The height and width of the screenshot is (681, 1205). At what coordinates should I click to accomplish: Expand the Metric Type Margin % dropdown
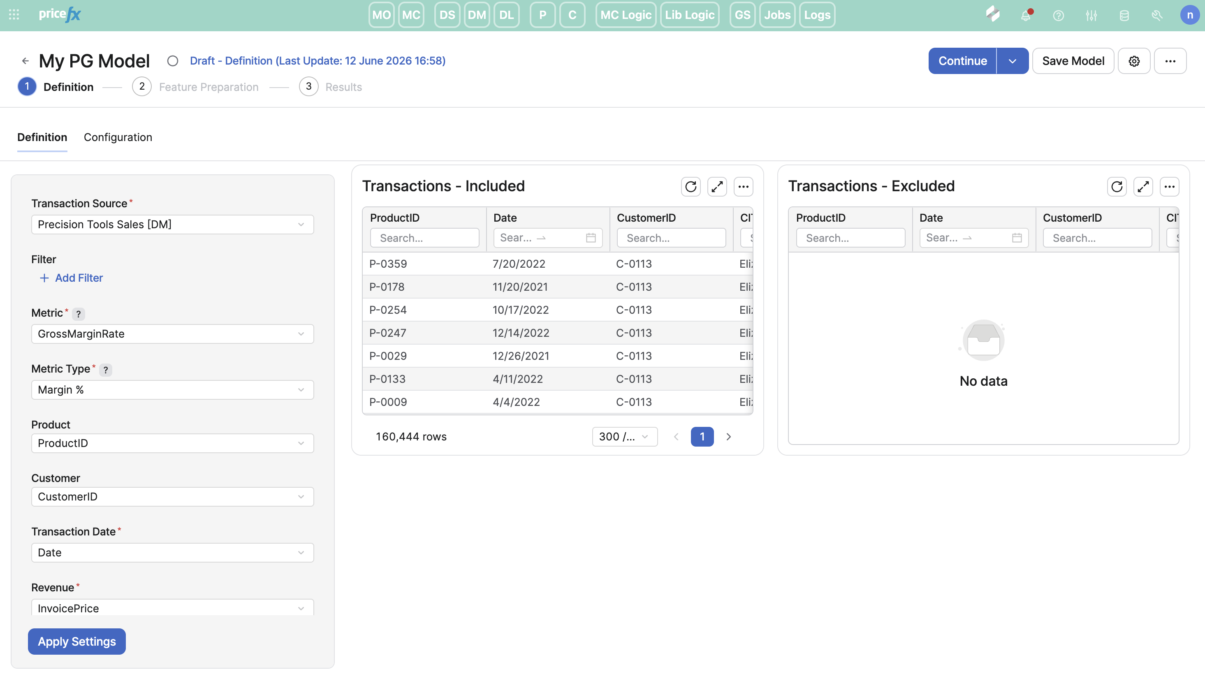[172, 389]
